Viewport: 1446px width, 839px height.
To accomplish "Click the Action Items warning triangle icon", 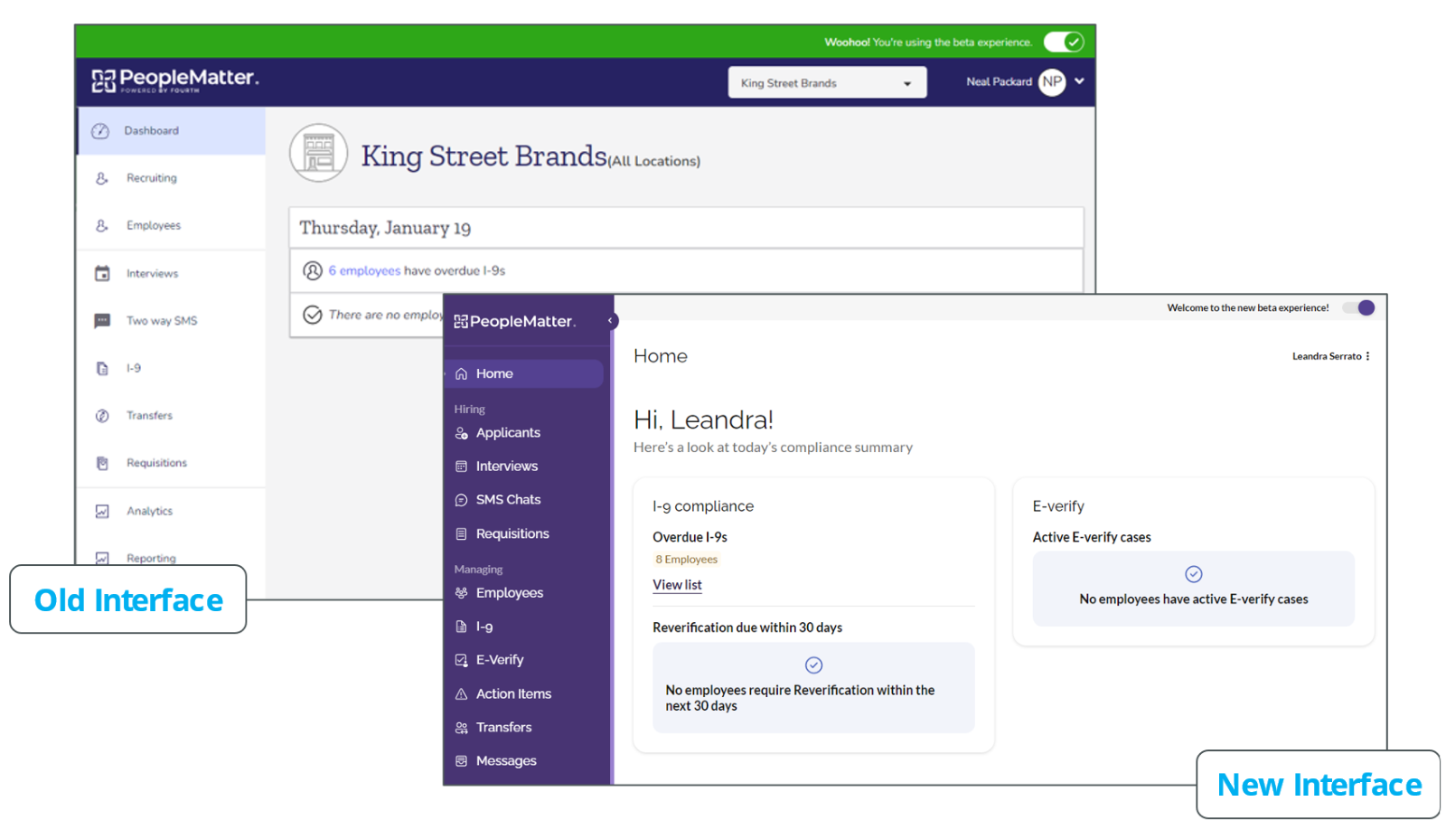I will [x=461, y=694].
